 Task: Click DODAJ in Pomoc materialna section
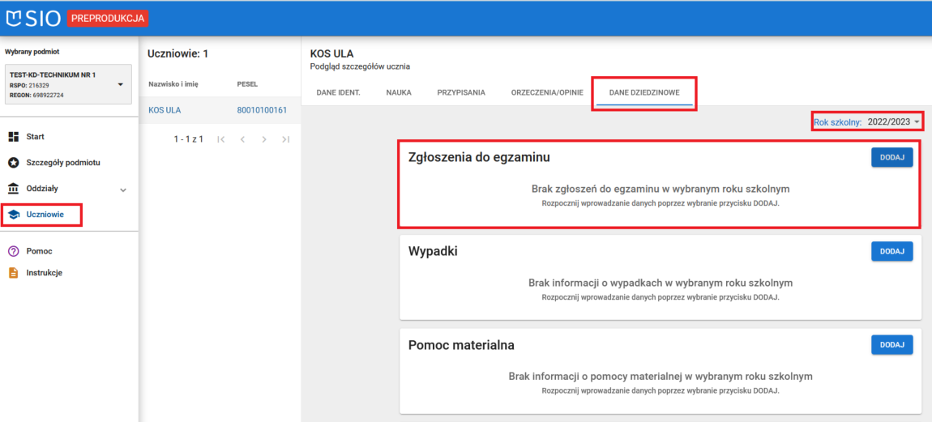pos(891,344)
